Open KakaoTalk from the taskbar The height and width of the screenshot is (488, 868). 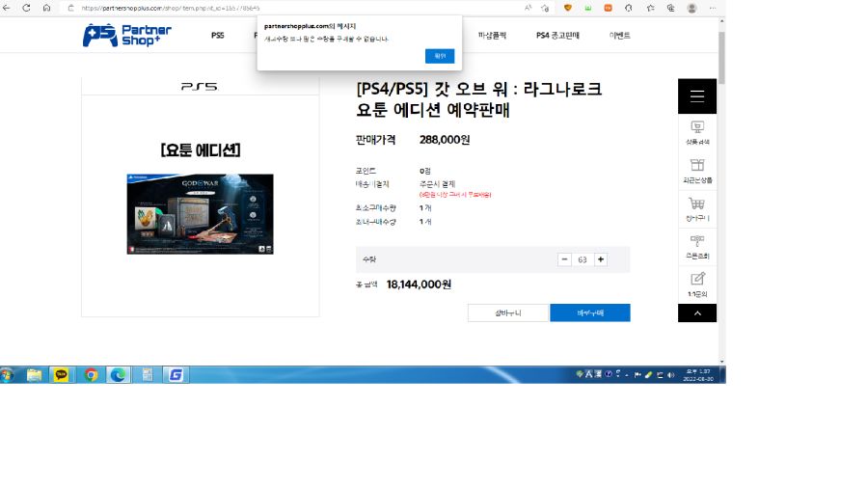tap(61, 374)
